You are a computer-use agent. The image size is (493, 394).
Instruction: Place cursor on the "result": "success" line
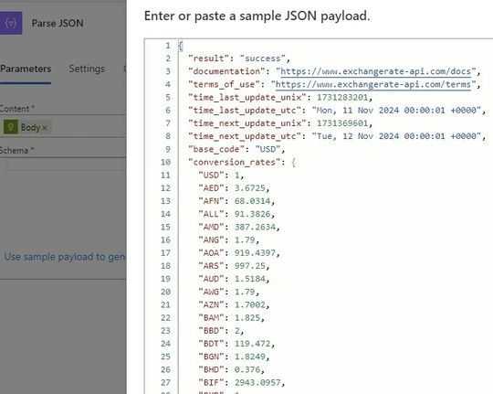(239, 59)
